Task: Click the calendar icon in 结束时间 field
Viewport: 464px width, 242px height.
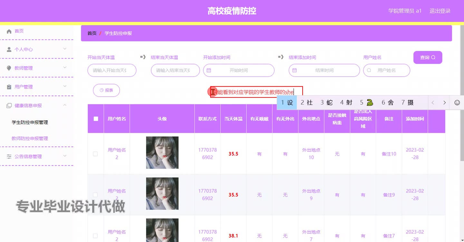Action: (295, 70)
